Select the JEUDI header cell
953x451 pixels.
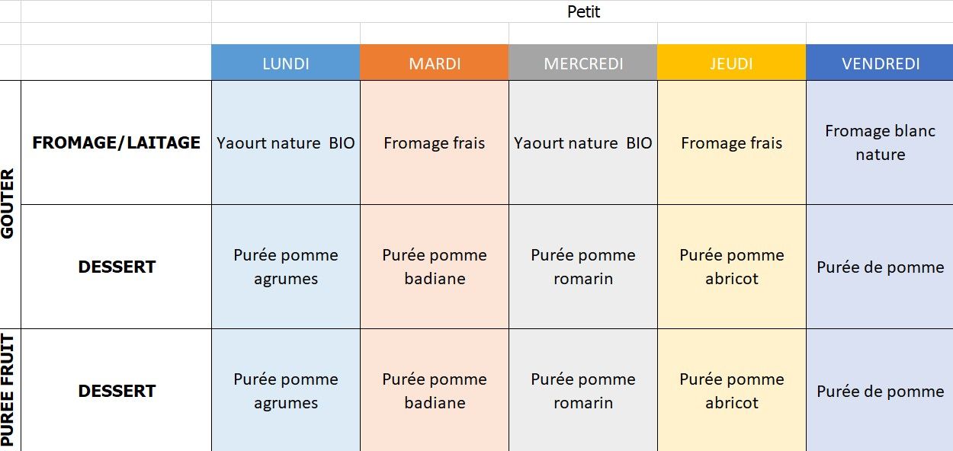tap(732, 62)
